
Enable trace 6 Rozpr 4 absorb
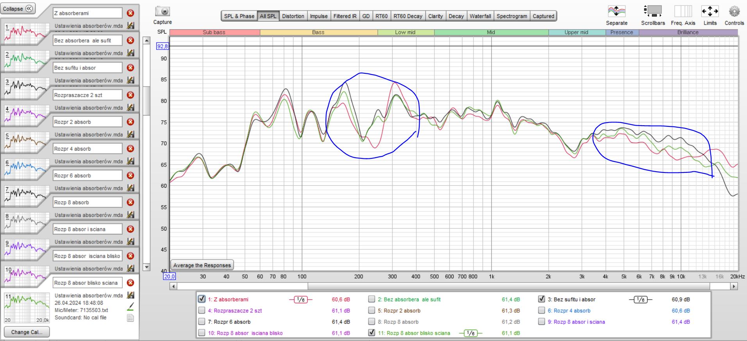[541, 310]
